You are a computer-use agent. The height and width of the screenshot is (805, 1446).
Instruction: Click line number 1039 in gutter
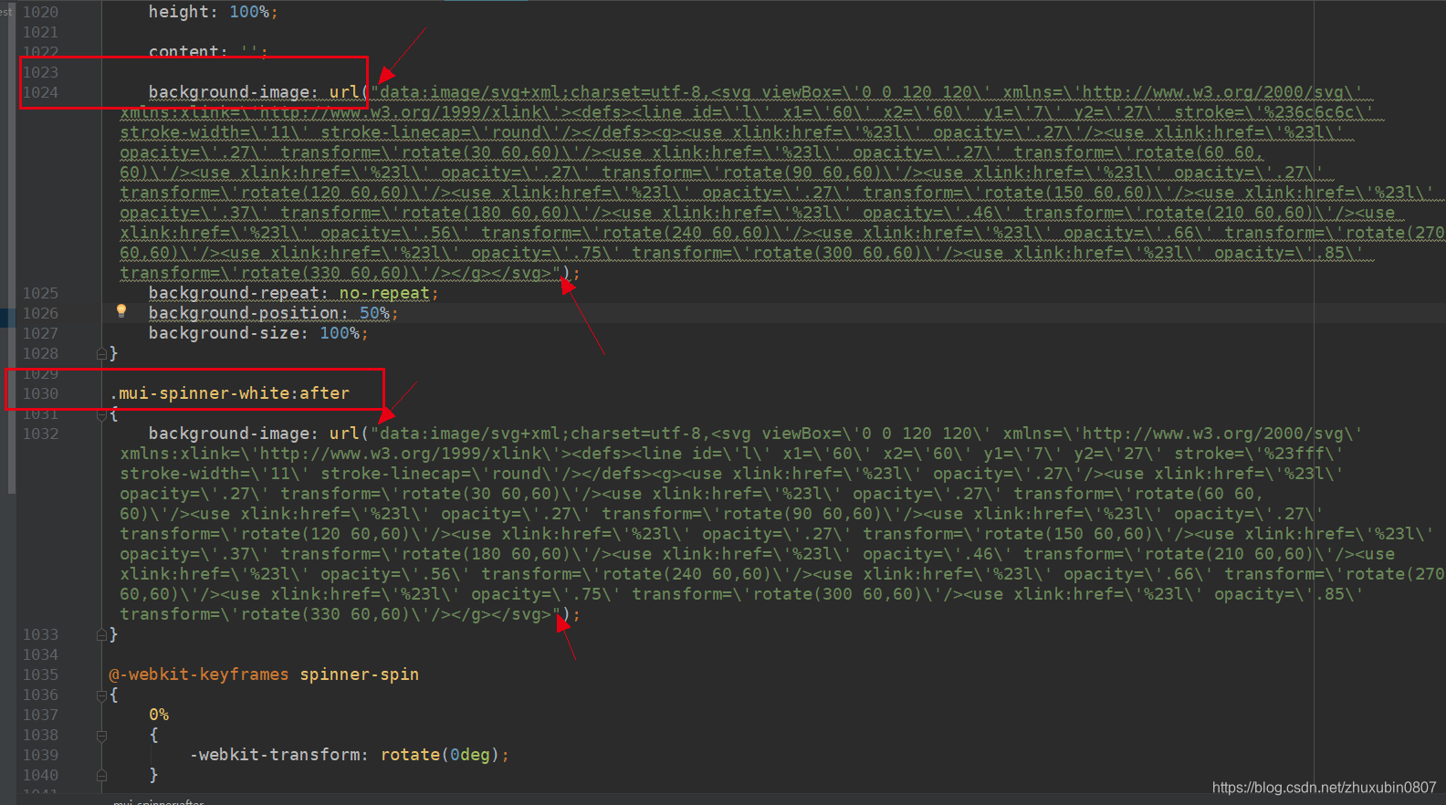[40, 755]
